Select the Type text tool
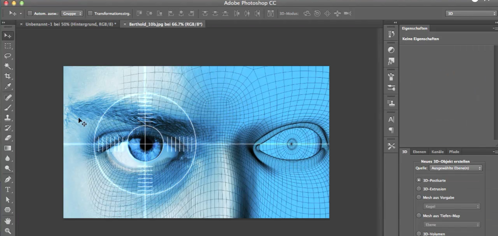 (7, 190)
